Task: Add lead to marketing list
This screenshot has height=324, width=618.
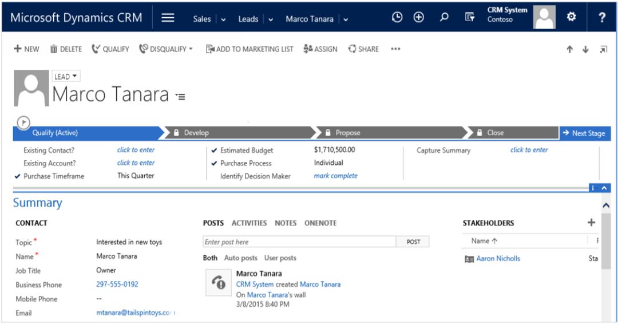Action: click(x=249, y=49)
